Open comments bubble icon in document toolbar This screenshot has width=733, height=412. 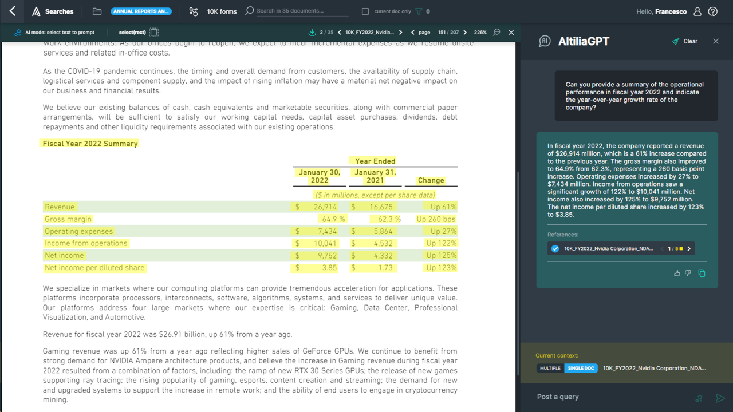pyautogui.click(x=496, y=33)
